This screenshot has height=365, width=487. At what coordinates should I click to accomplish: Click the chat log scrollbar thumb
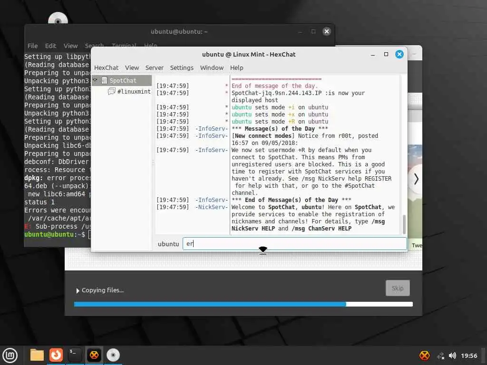(404, 224)
